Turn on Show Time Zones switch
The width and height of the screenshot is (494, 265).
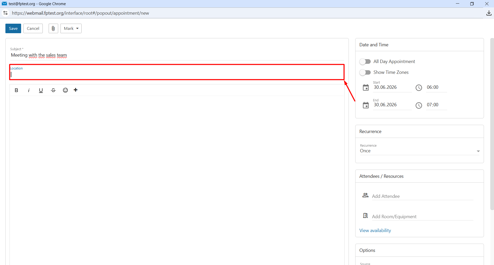click(x=365, y=72)
